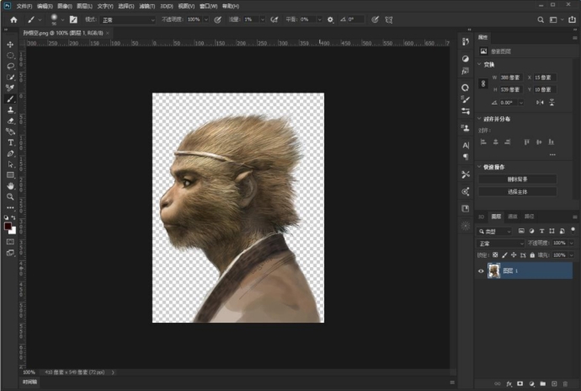The width and height of the screenshot is (581, 391).
Task: Collapse the Quick Actions section
Action: (x=479, y=167)
